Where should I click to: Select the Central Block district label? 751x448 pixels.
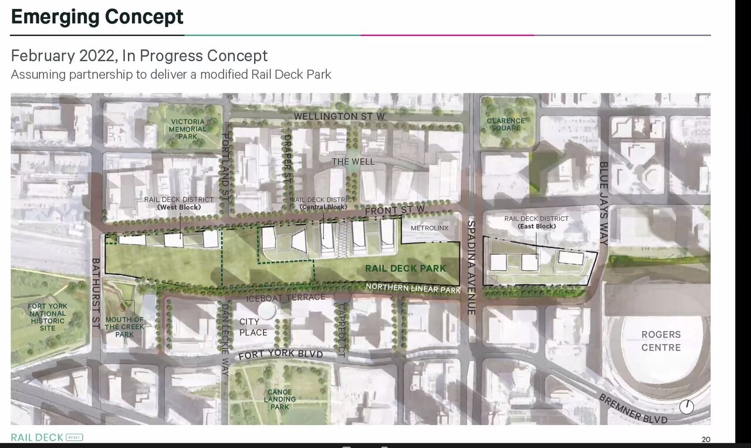pos(323,203)
